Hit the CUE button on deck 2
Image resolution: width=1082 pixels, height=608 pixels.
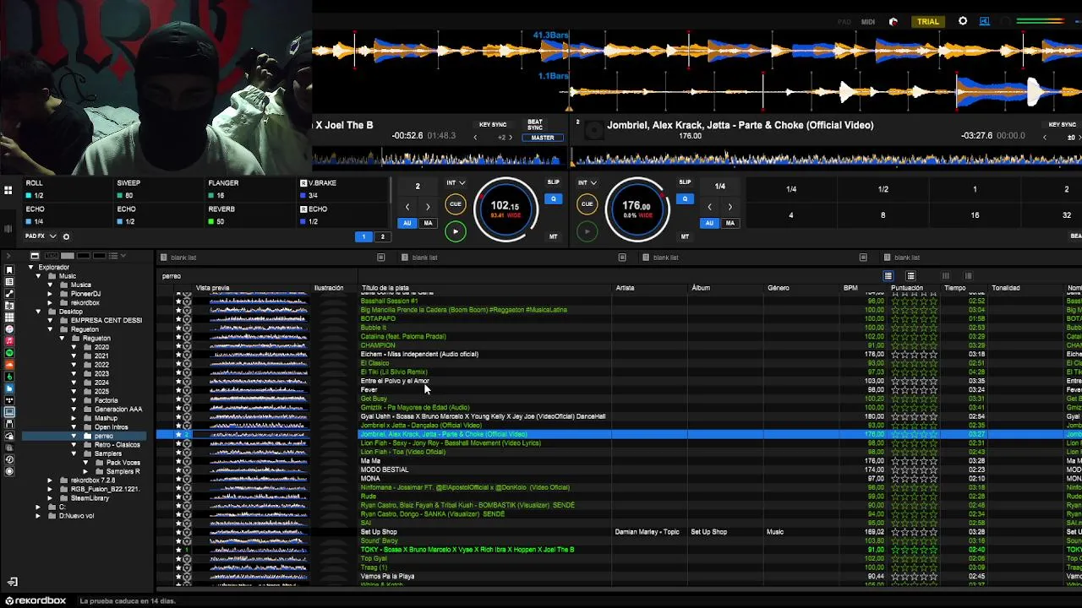[587, 204]
